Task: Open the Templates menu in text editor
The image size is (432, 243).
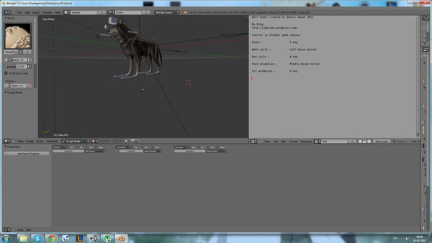Action: [x=306, y=142]
